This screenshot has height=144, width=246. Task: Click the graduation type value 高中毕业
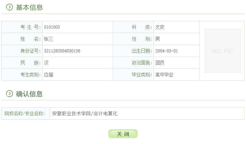tap(164, 75)
